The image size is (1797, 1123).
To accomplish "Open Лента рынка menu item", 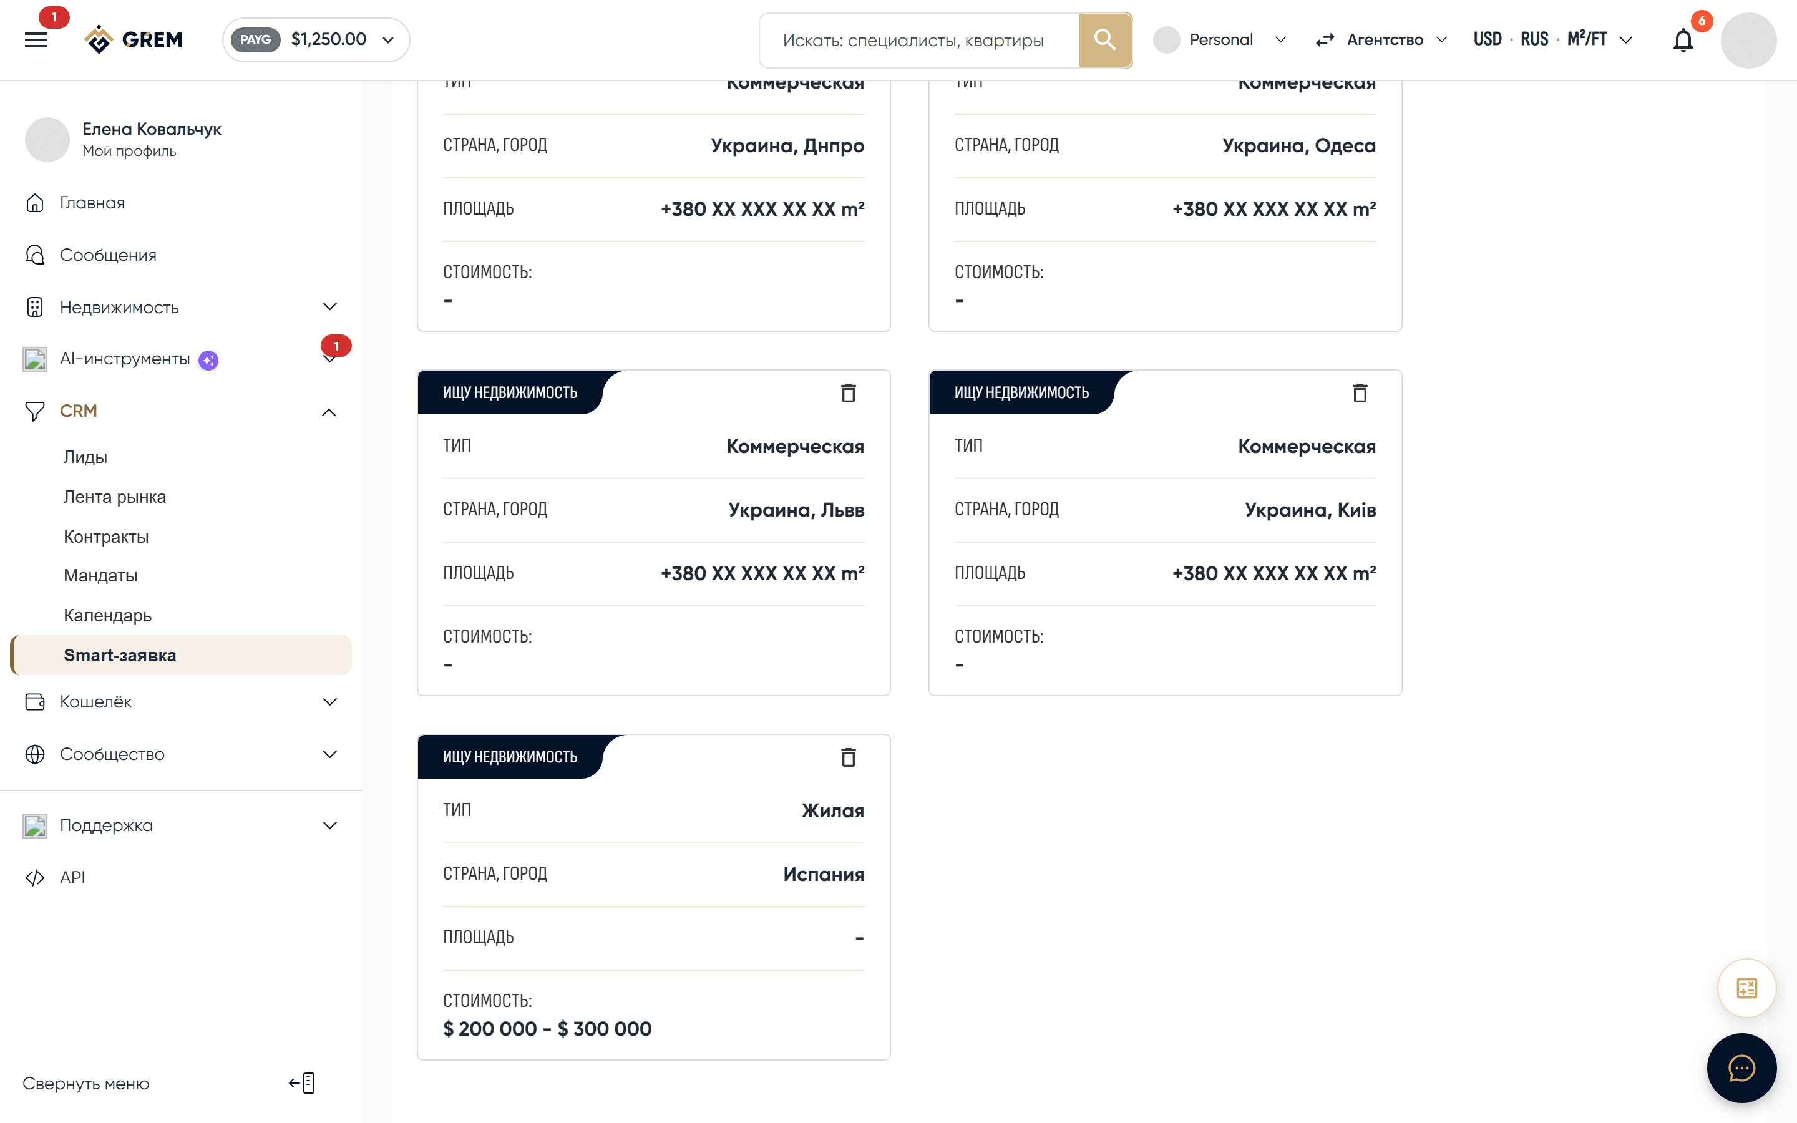I will coord(114,497).
